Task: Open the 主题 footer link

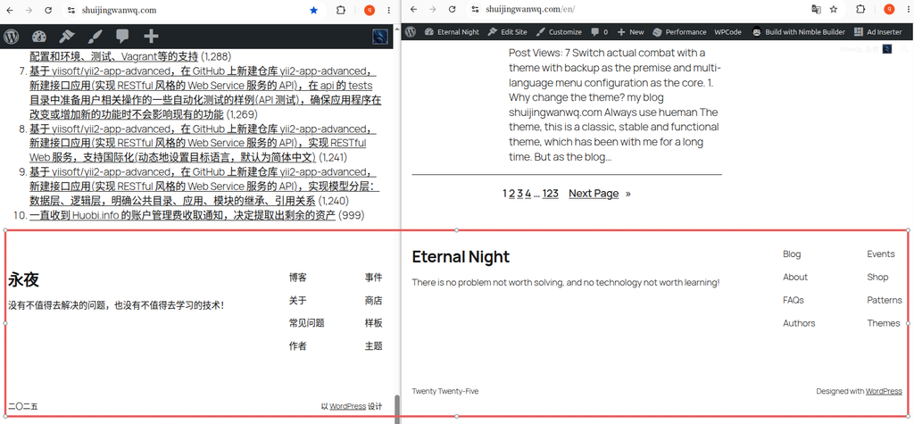Action: click(374, 345)
